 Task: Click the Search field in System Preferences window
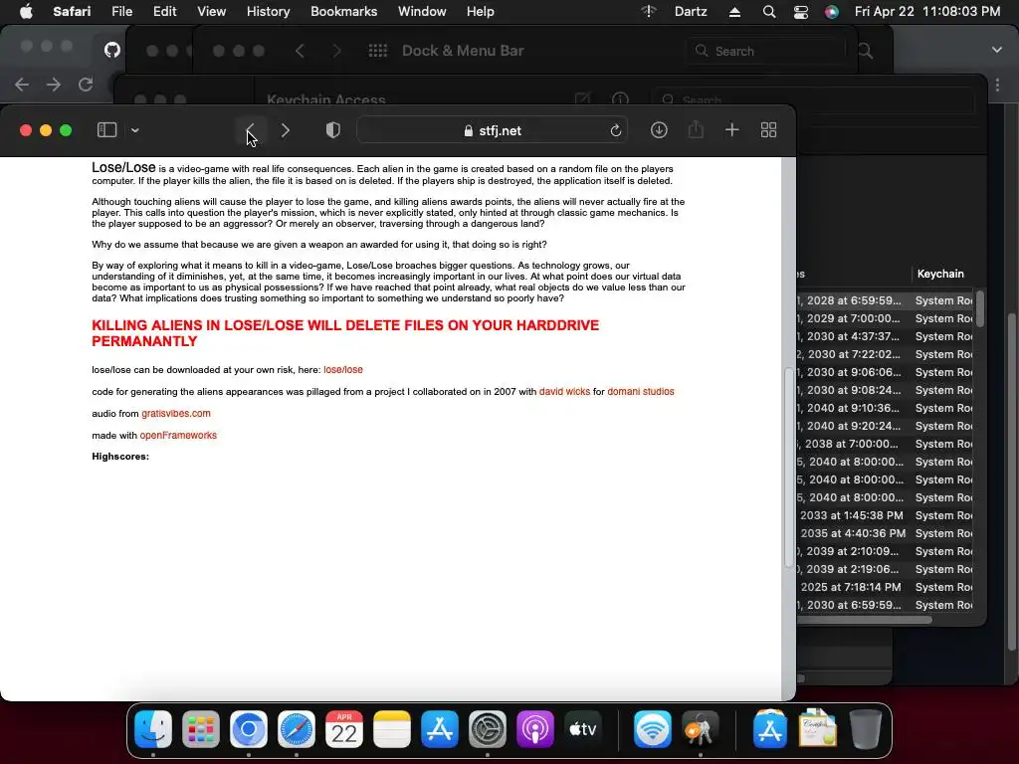point(765,51)
